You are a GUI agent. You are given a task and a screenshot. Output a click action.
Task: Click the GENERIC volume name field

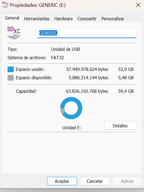click(x=87, y=34)
